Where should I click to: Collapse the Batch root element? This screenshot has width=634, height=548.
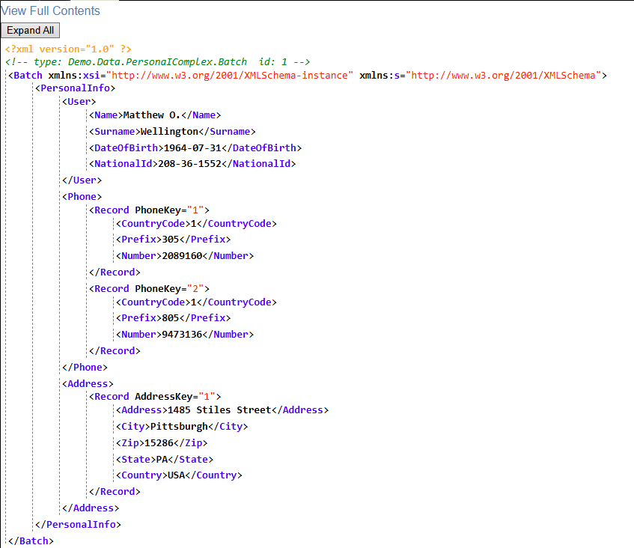[x=27, y=76]
